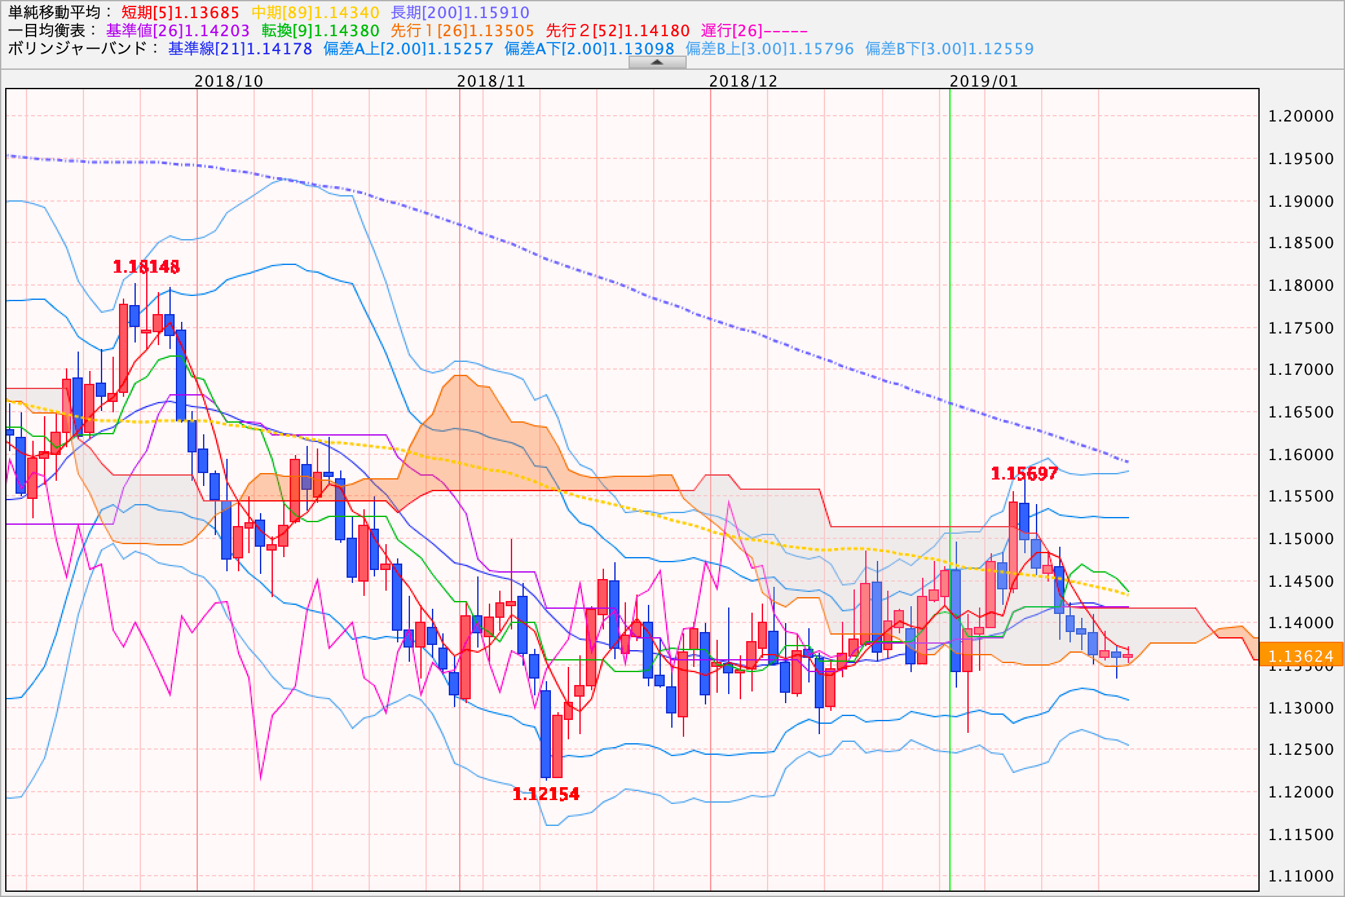
Task: Click the 1.15000 price axis label
Action: [1301, 539]
